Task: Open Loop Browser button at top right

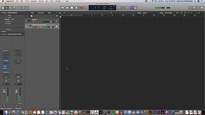Action: [x=198, y=8]
